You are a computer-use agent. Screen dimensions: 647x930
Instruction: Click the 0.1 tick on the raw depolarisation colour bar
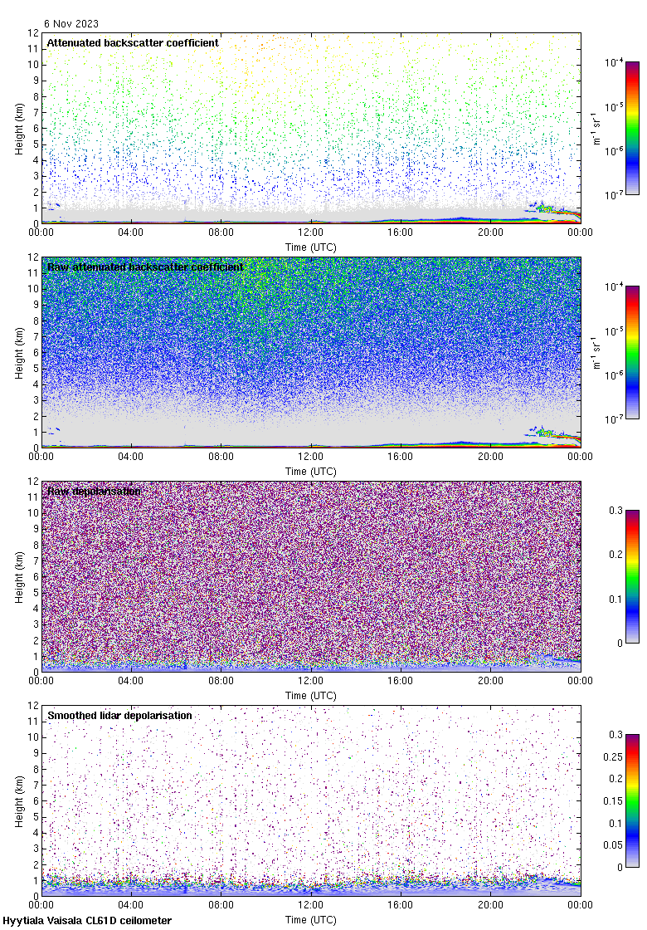click(616, 599)
